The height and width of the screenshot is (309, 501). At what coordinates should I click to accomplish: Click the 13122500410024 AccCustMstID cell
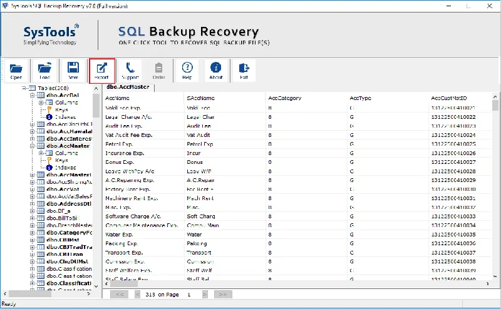click(x=460, y=135)
